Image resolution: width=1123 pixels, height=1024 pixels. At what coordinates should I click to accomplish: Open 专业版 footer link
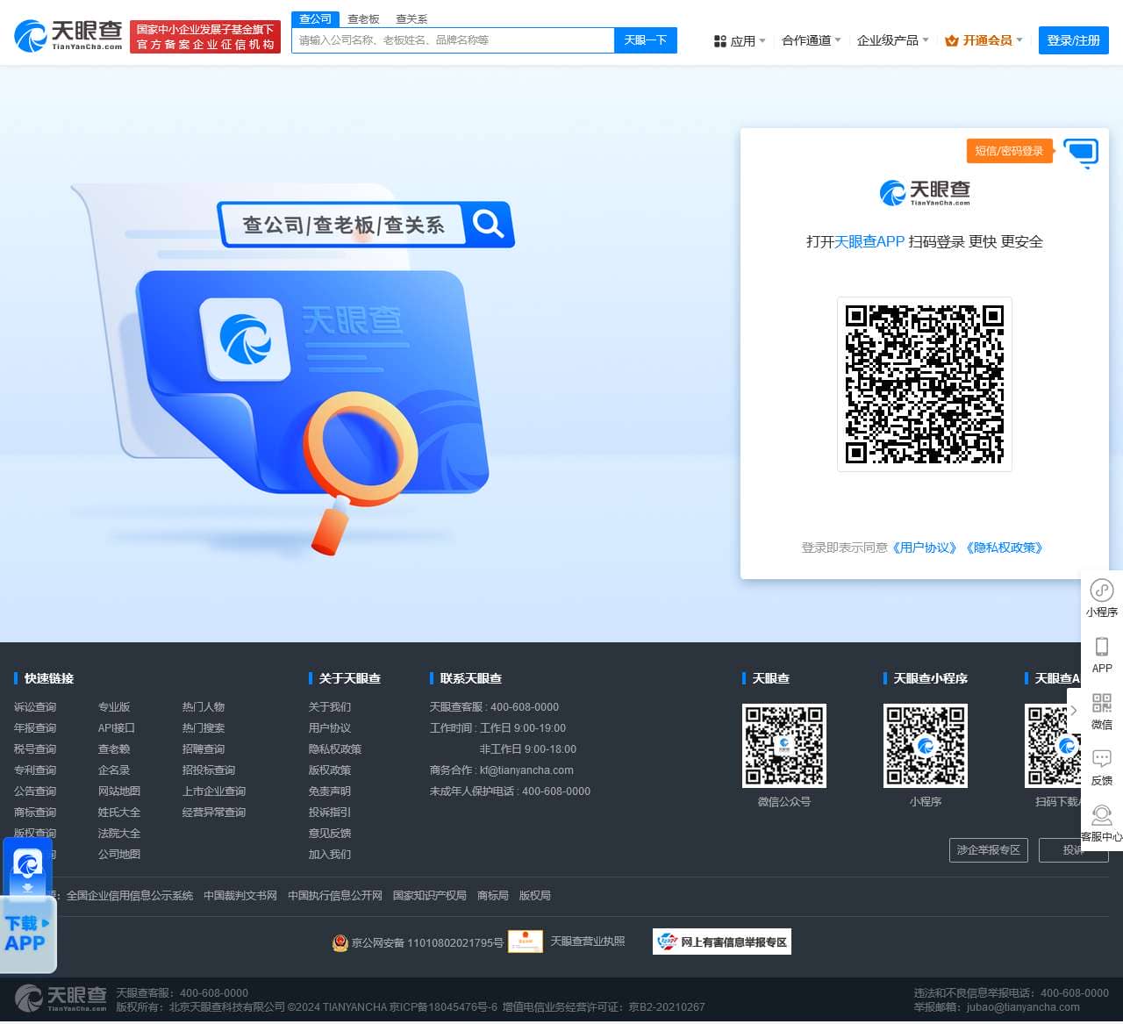point(114,707)
